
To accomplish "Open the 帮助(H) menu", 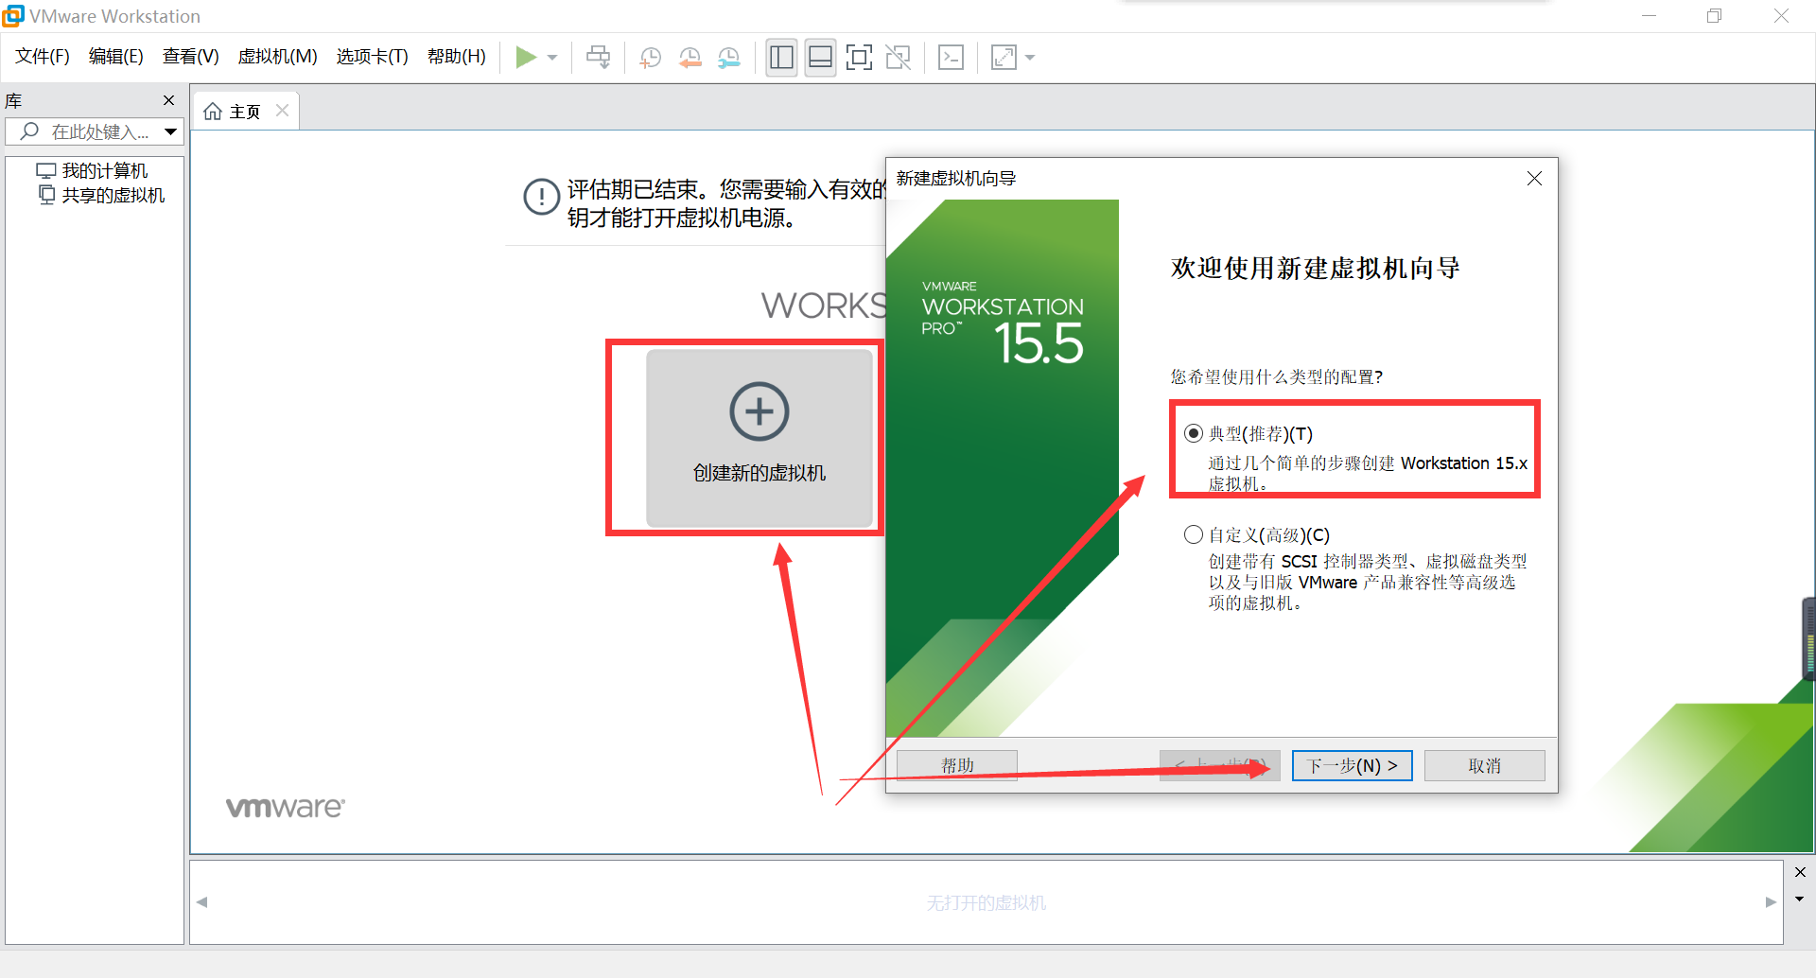I will 456,57.
